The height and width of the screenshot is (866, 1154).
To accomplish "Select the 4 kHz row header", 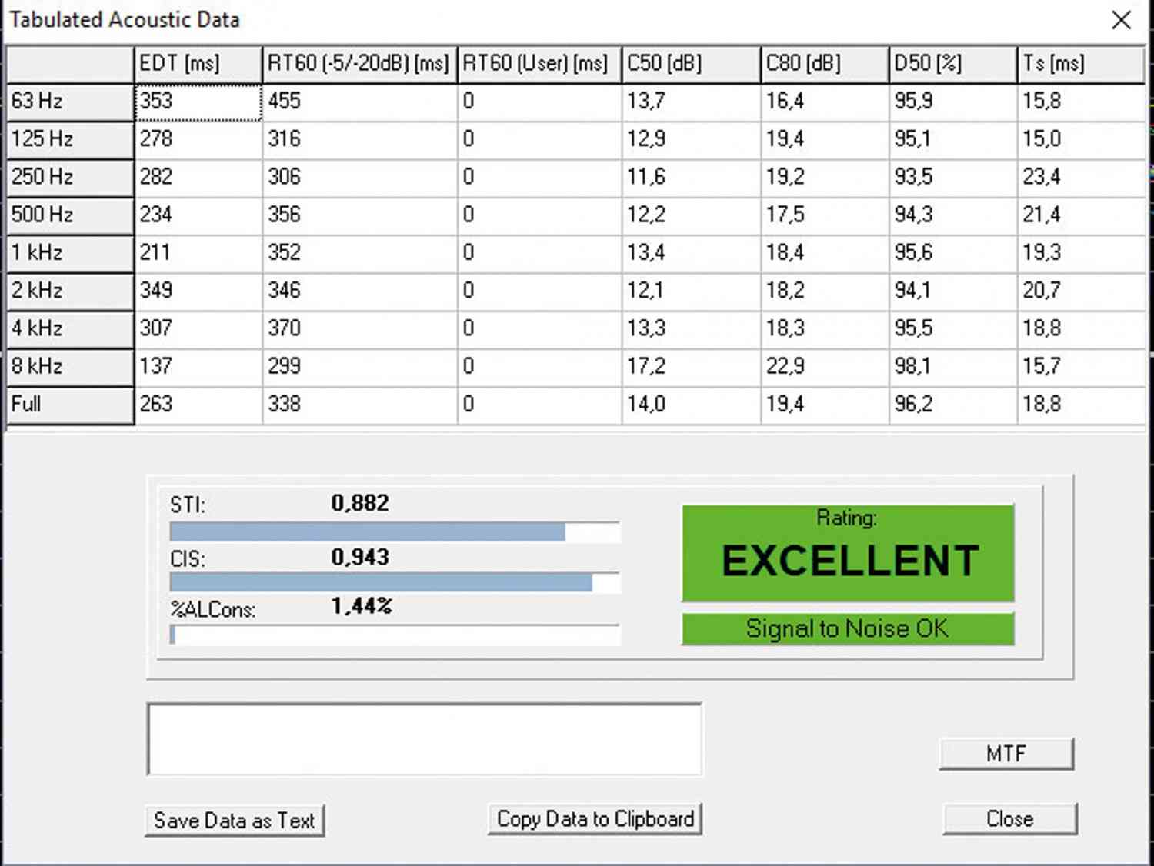I will tap(70, 328).
